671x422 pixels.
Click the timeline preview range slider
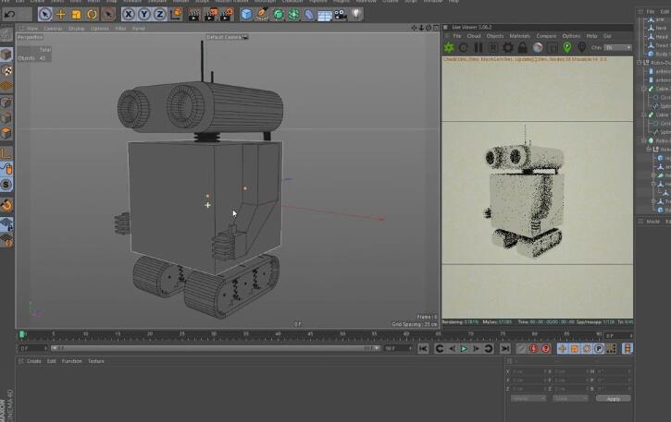pyautogui.click(x=216, y=348)
